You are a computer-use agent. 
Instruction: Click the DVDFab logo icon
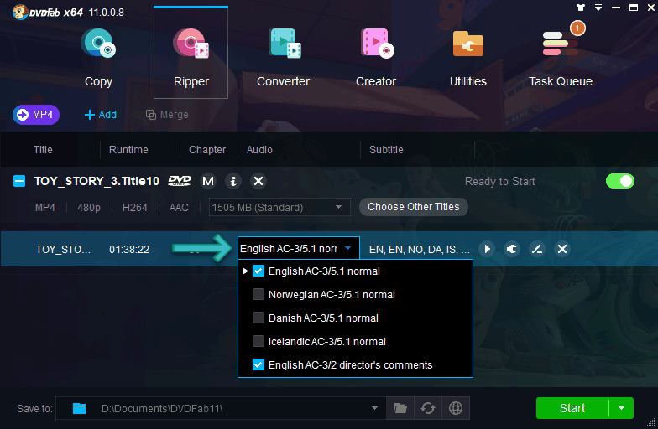coord(20,12)
